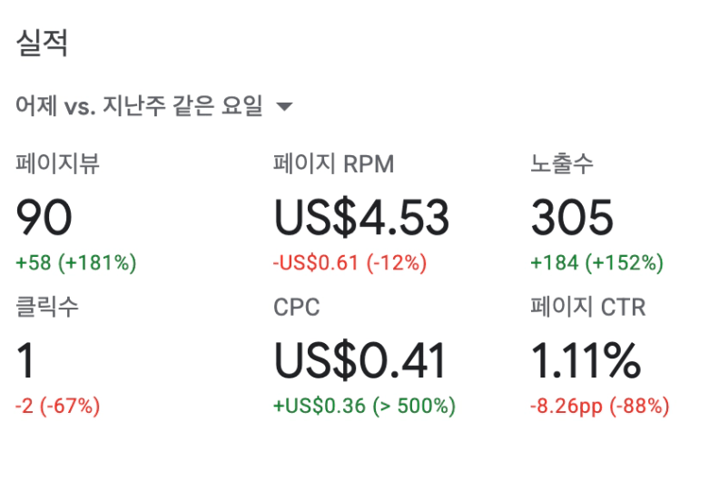Select the 페이지 RPM metric label
The image size is (719, 481).
click(x=334, y=164)
